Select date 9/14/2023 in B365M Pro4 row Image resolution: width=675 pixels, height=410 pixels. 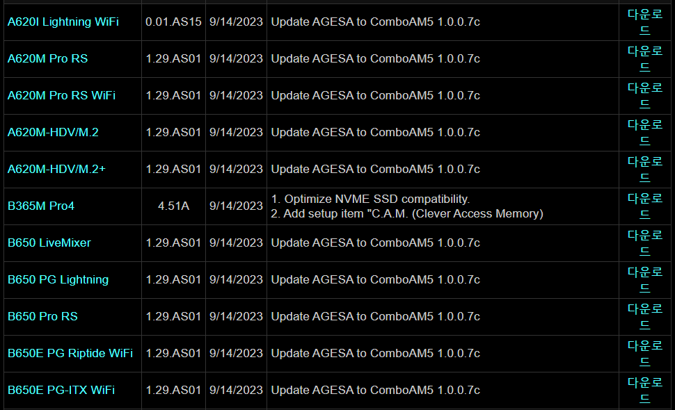coord(237,206)
